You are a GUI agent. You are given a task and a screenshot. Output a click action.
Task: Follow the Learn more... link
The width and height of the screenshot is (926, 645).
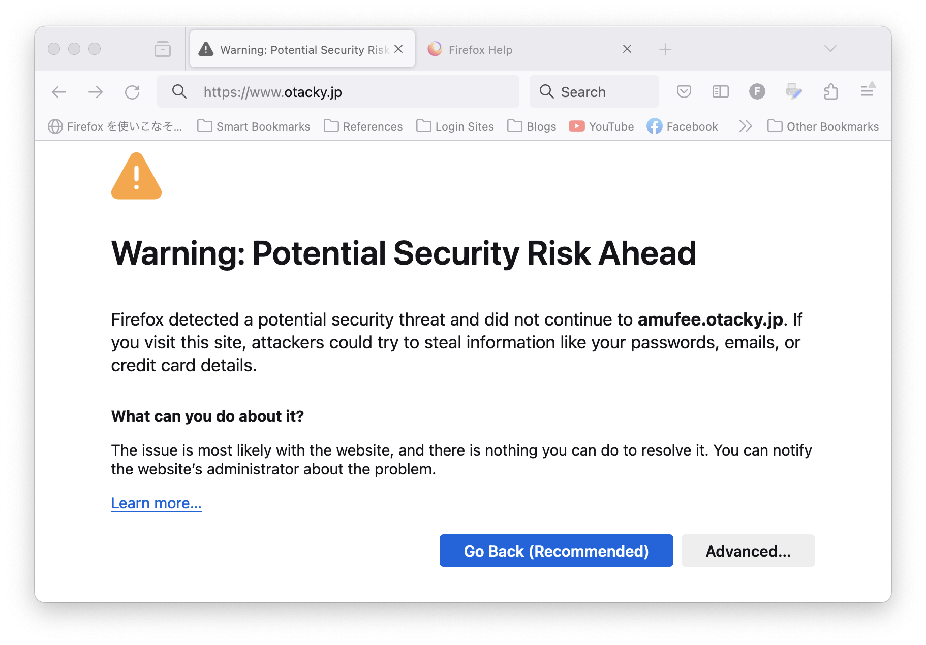[x=156, y=503]
